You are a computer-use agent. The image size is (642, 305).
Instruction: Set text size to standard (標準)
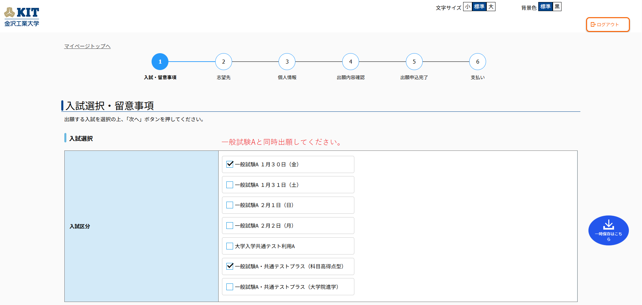pos(479,7)
